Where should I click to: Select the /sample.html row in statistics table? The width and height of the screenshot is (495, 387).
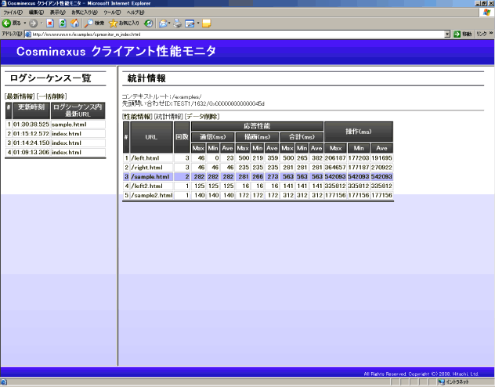click(x=152, y=176)
